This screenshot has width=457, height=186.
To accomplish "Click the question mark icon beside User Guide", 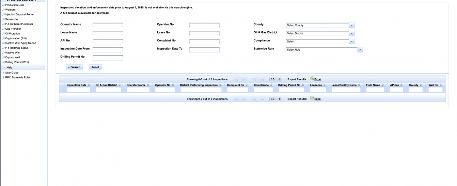I will [3, 73].
